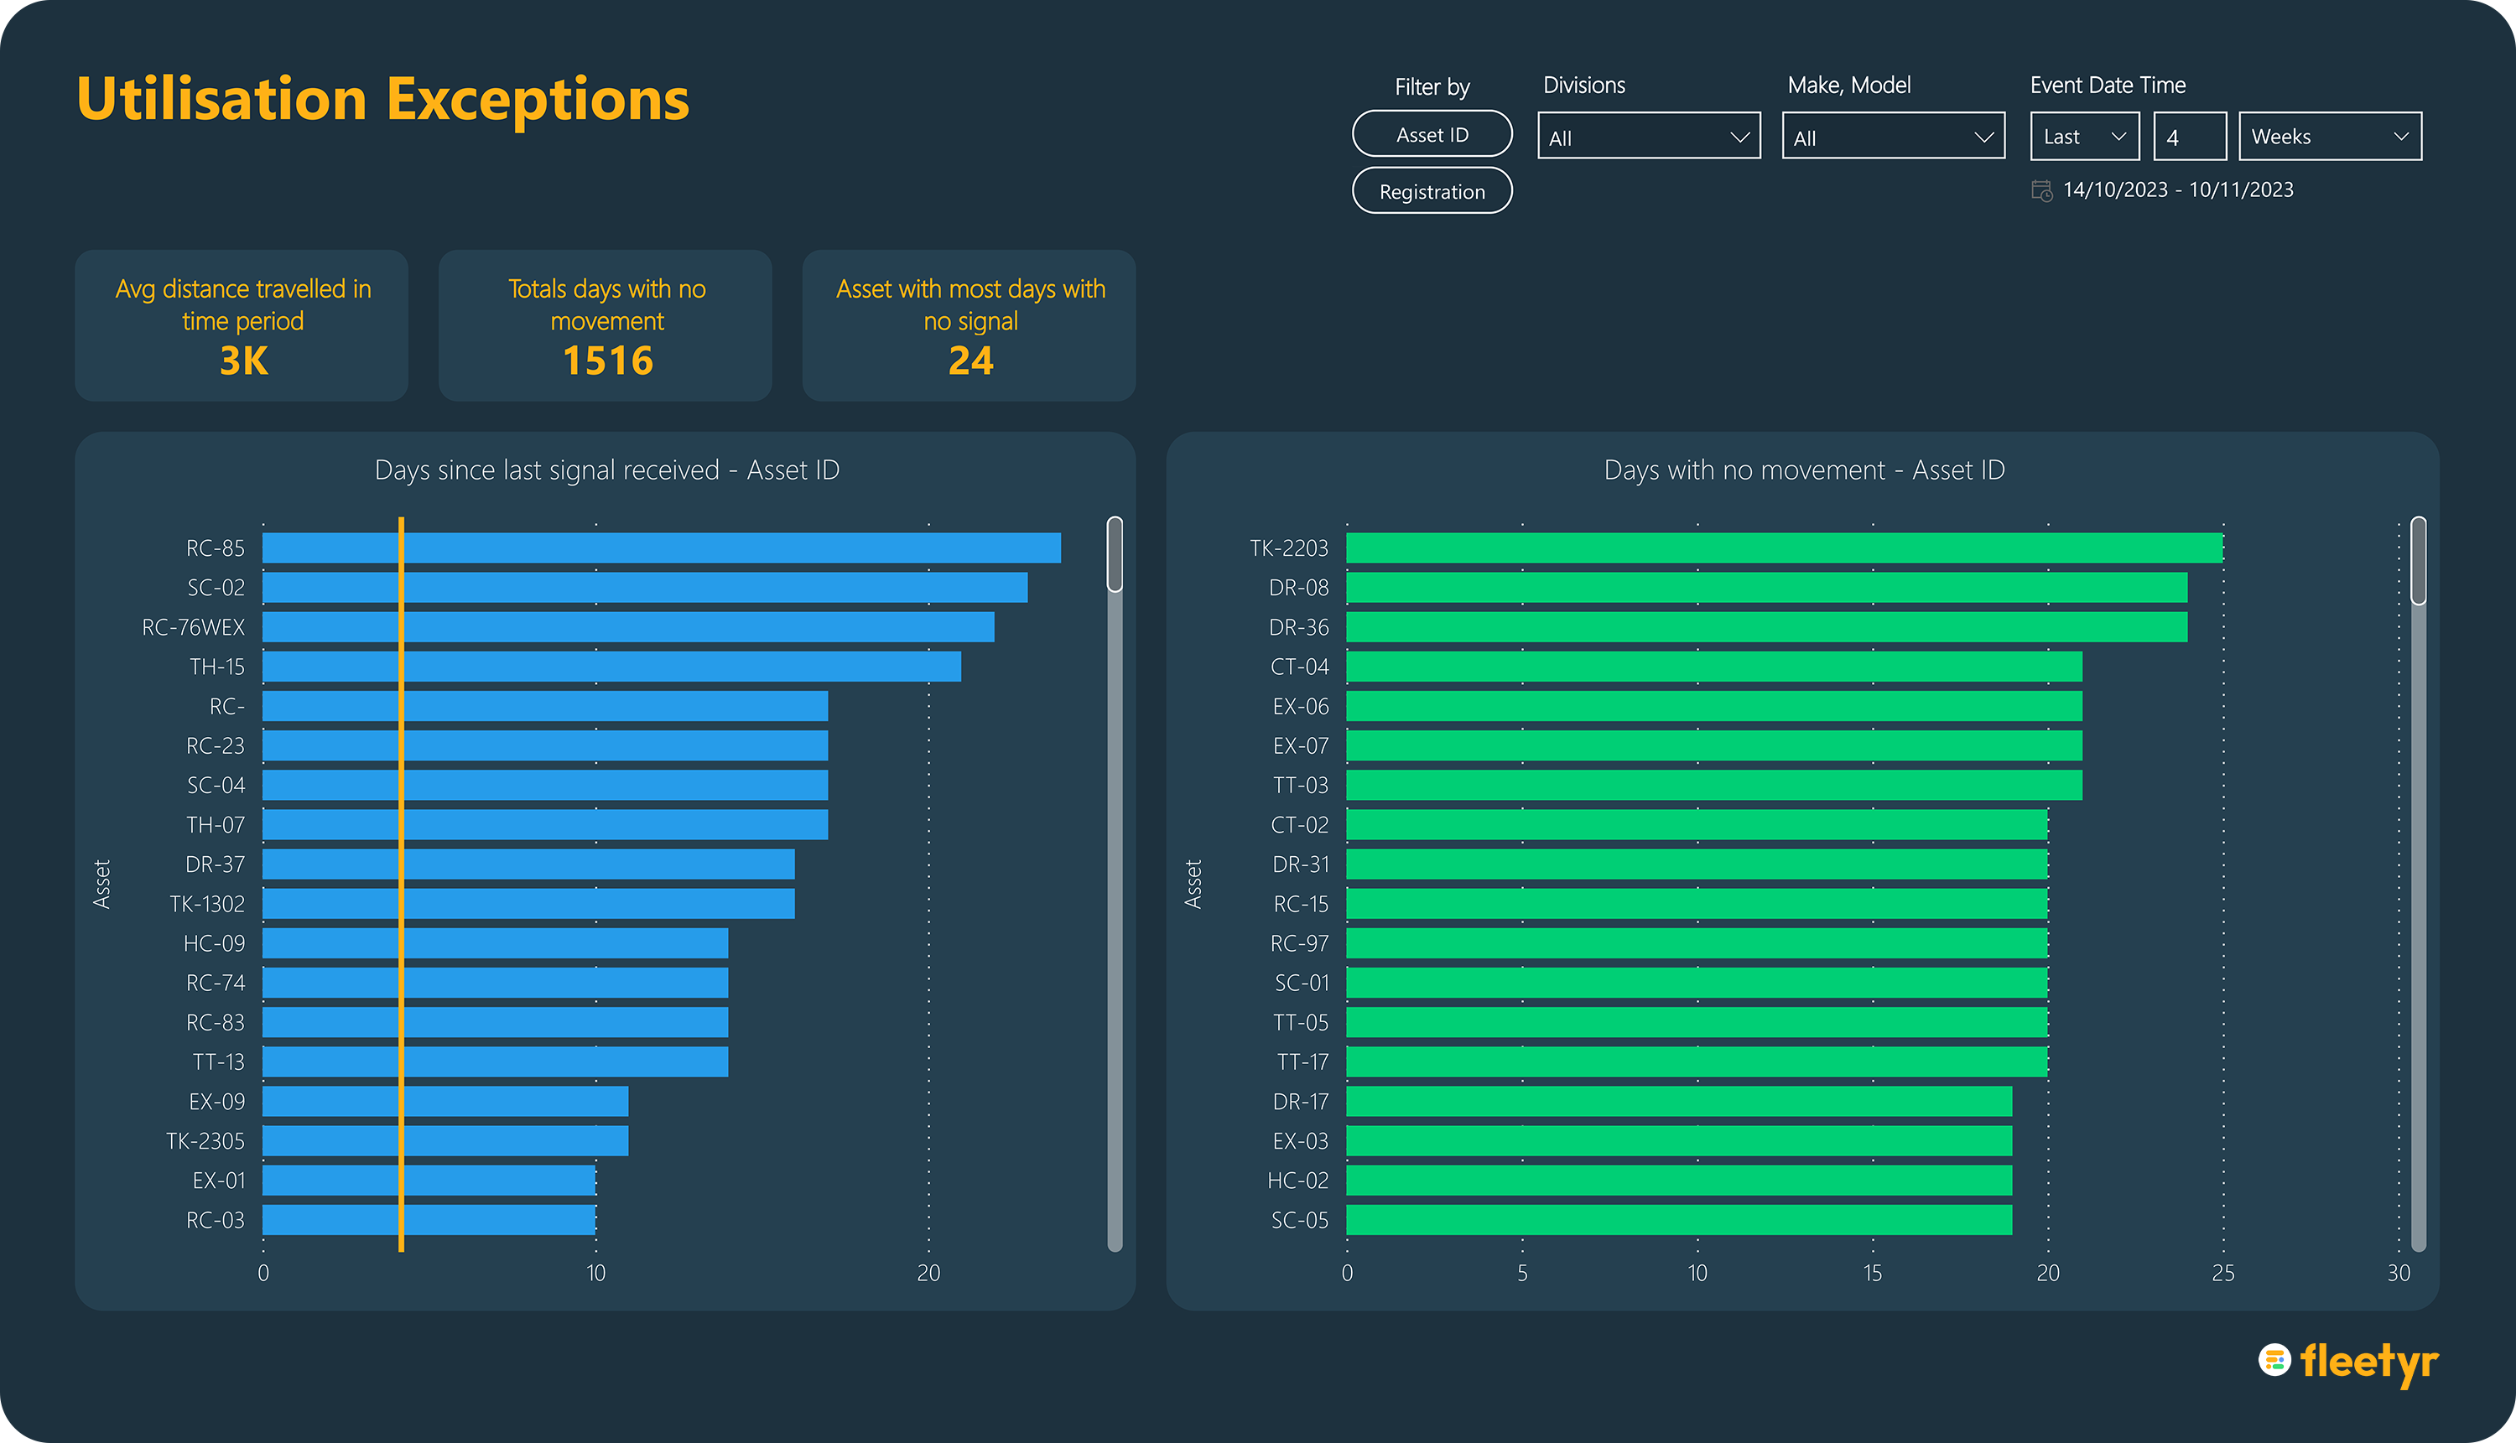The width and height of the screenshot is (2516, 1443).
Task: Select the EX-03 green bar
Action: click(1679, 1140)
